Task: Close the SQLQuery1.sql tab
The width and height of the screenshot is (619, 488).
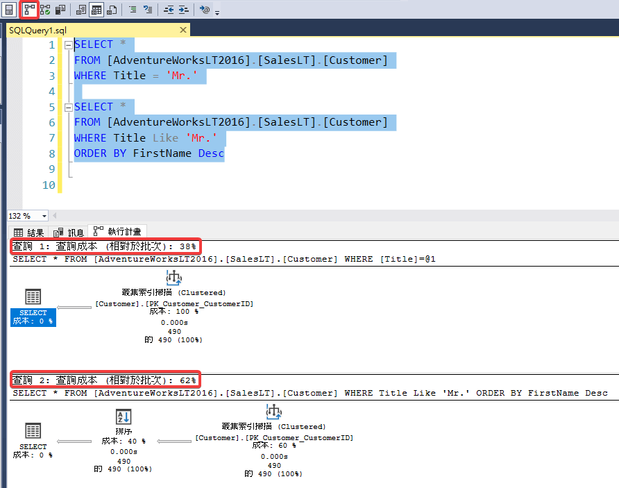Action: pyautogui.click(x=184, y=31)
